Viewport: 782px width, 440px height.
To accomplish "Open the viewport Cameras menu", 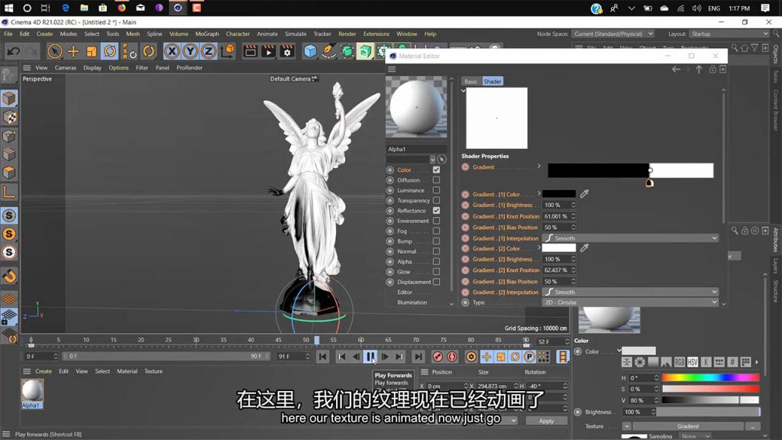I will 66,68.
